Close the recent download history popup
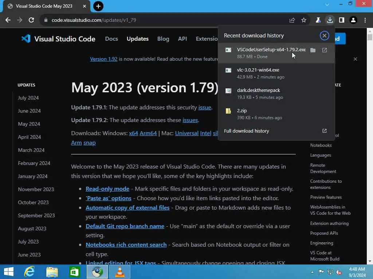Image resolution: width=373 pixels, height=279 pixels. [324, 36]
